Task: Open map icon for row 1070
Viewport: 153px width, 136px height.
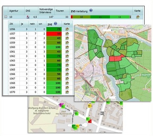Action: 67,92
